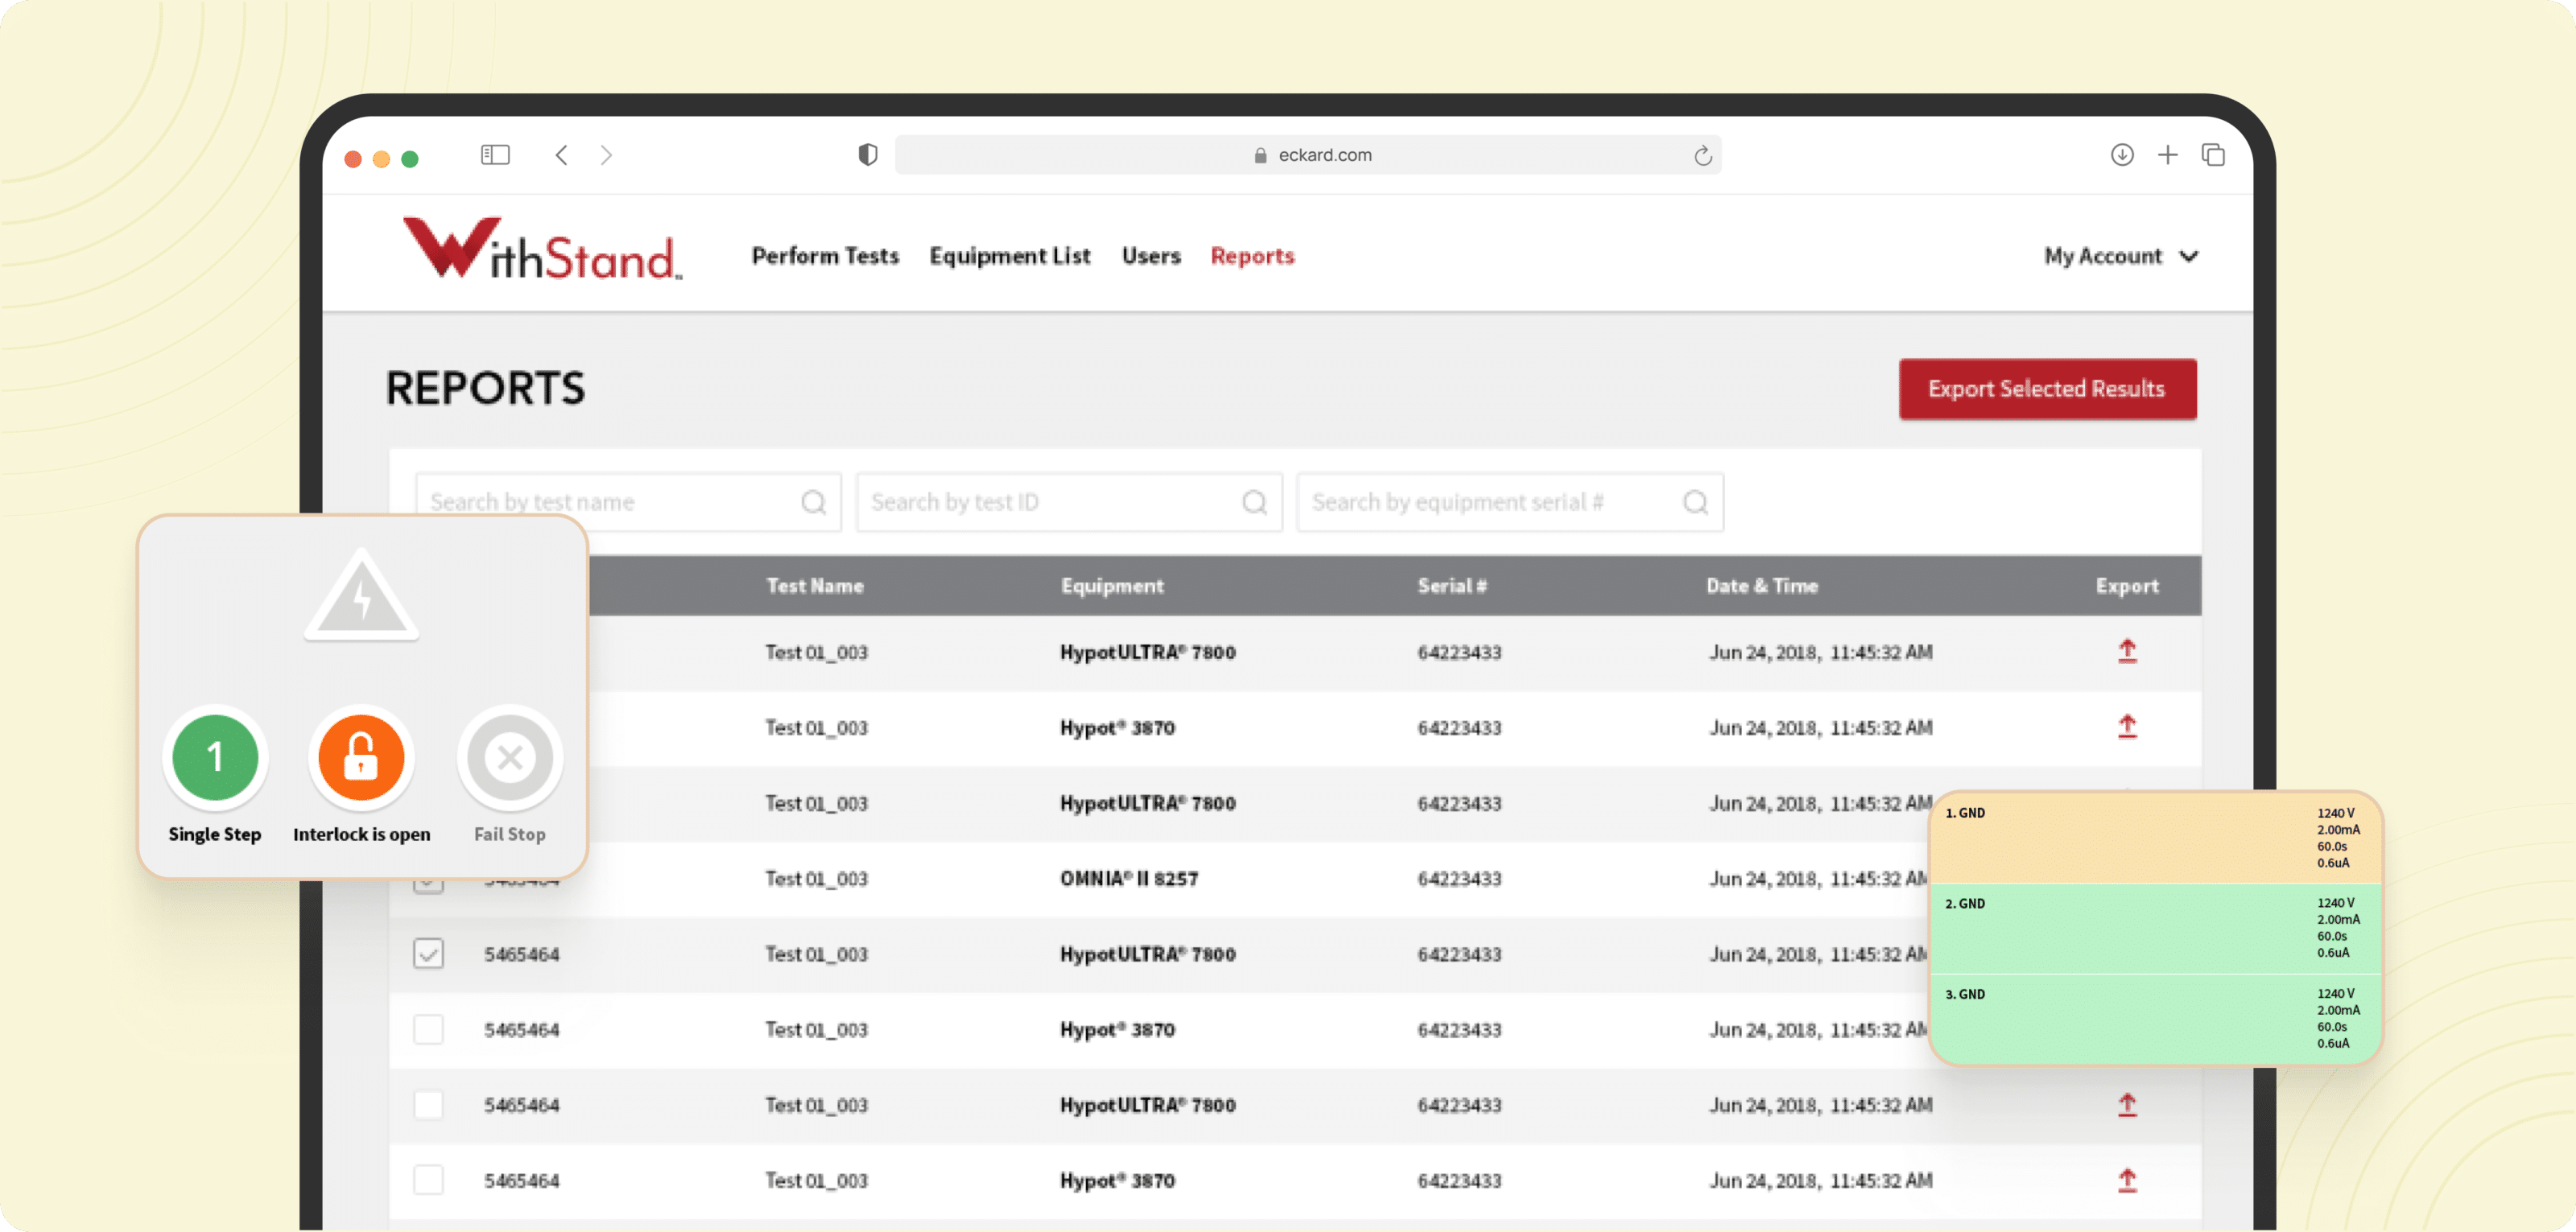Open the Perform Tests menu item

pyautogui.click(x=825, y=256)
